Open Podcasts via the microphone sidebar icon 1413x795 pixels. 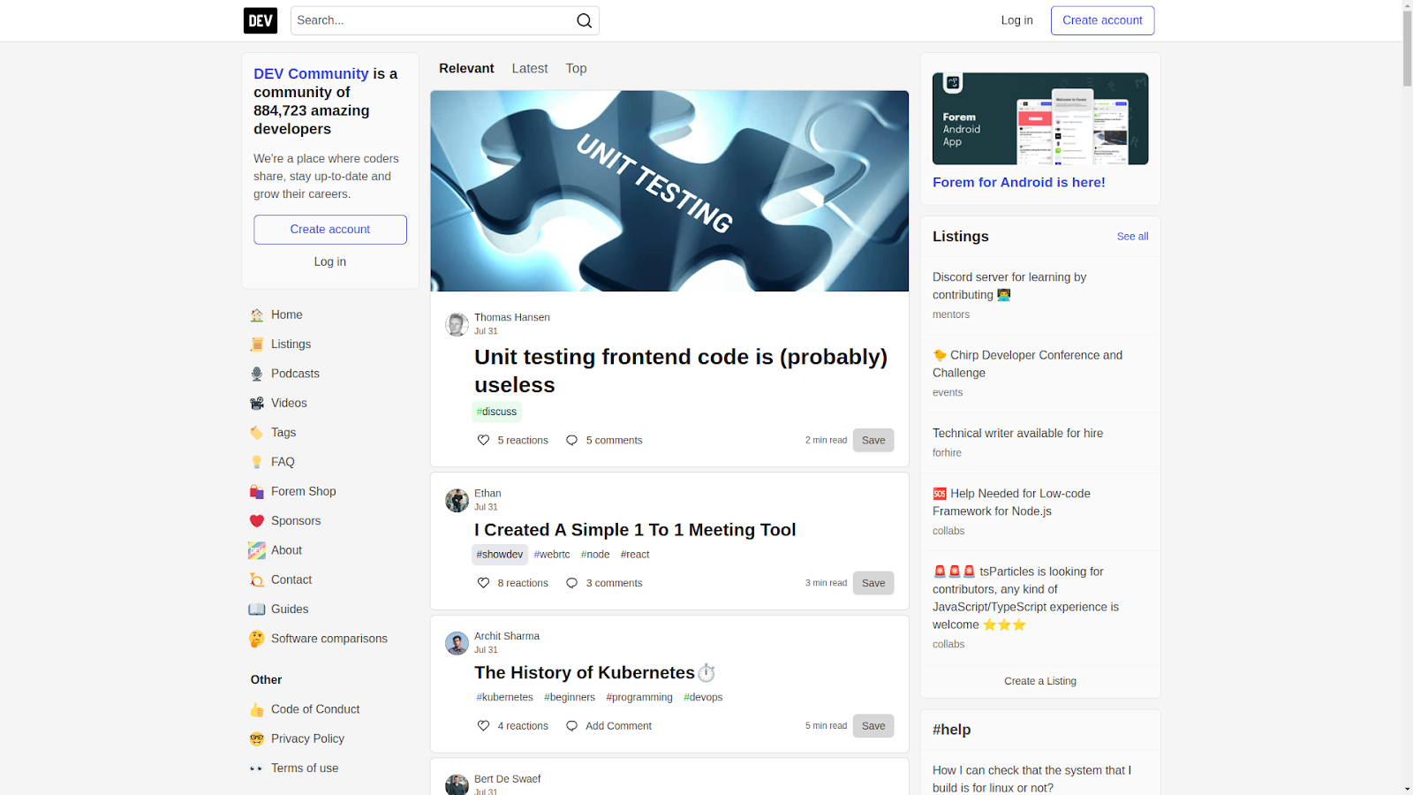pyautogui.click(x=256, y=373)
